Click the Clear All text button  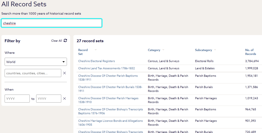coord(57,41)
